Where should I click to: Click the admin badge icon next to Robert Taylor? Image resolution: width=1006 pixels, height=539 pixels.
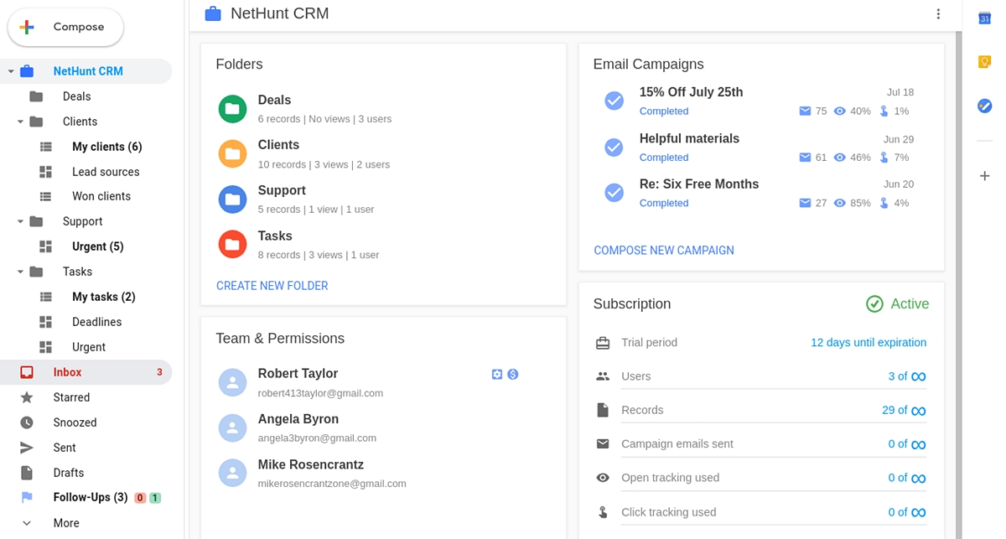click(x=497, y=374)
